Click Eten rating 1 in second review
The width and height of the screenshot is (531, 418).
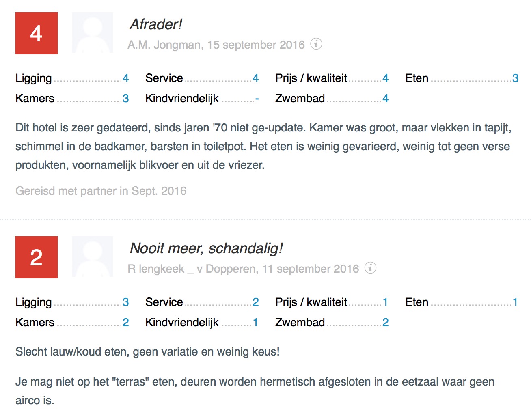coord(515,302)
